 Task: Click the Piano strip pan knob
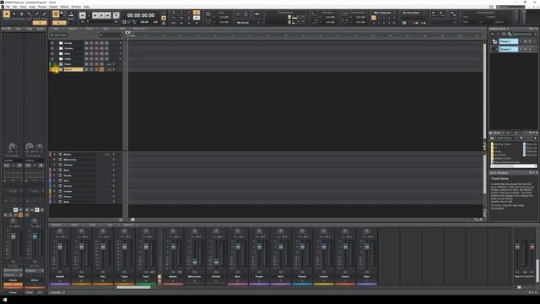(x=146, y=231)
